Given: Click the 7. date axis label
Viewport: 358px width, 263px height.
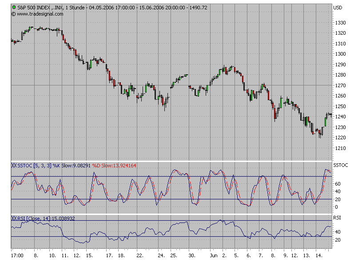Looking at the screenshot, I should pyautogui.click(x=261, y=255).
